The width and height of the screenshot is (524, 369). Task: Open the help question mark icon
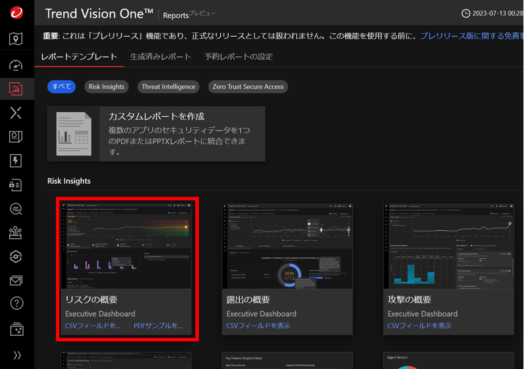point(16,303)
